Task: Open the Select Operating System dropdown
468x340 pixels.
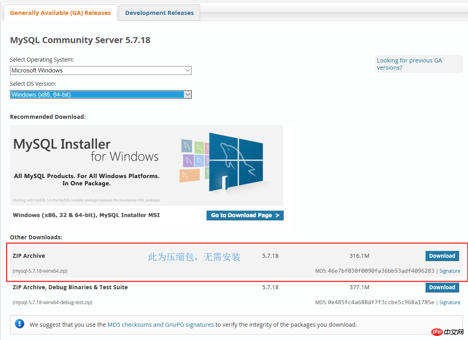Action: click(101, 70)
